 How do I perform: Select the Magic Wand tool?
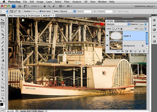(x=2, y=31)
